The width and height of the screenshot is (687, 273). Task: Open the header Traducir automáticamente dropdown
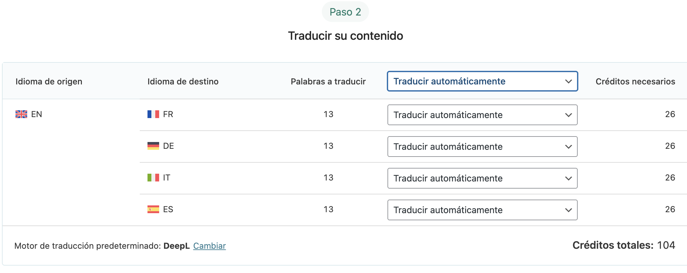(482, 81)
